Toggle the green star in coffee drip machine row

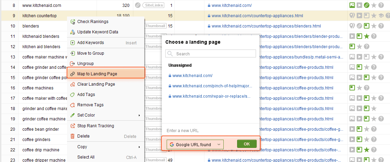click(x=366, y=150)
